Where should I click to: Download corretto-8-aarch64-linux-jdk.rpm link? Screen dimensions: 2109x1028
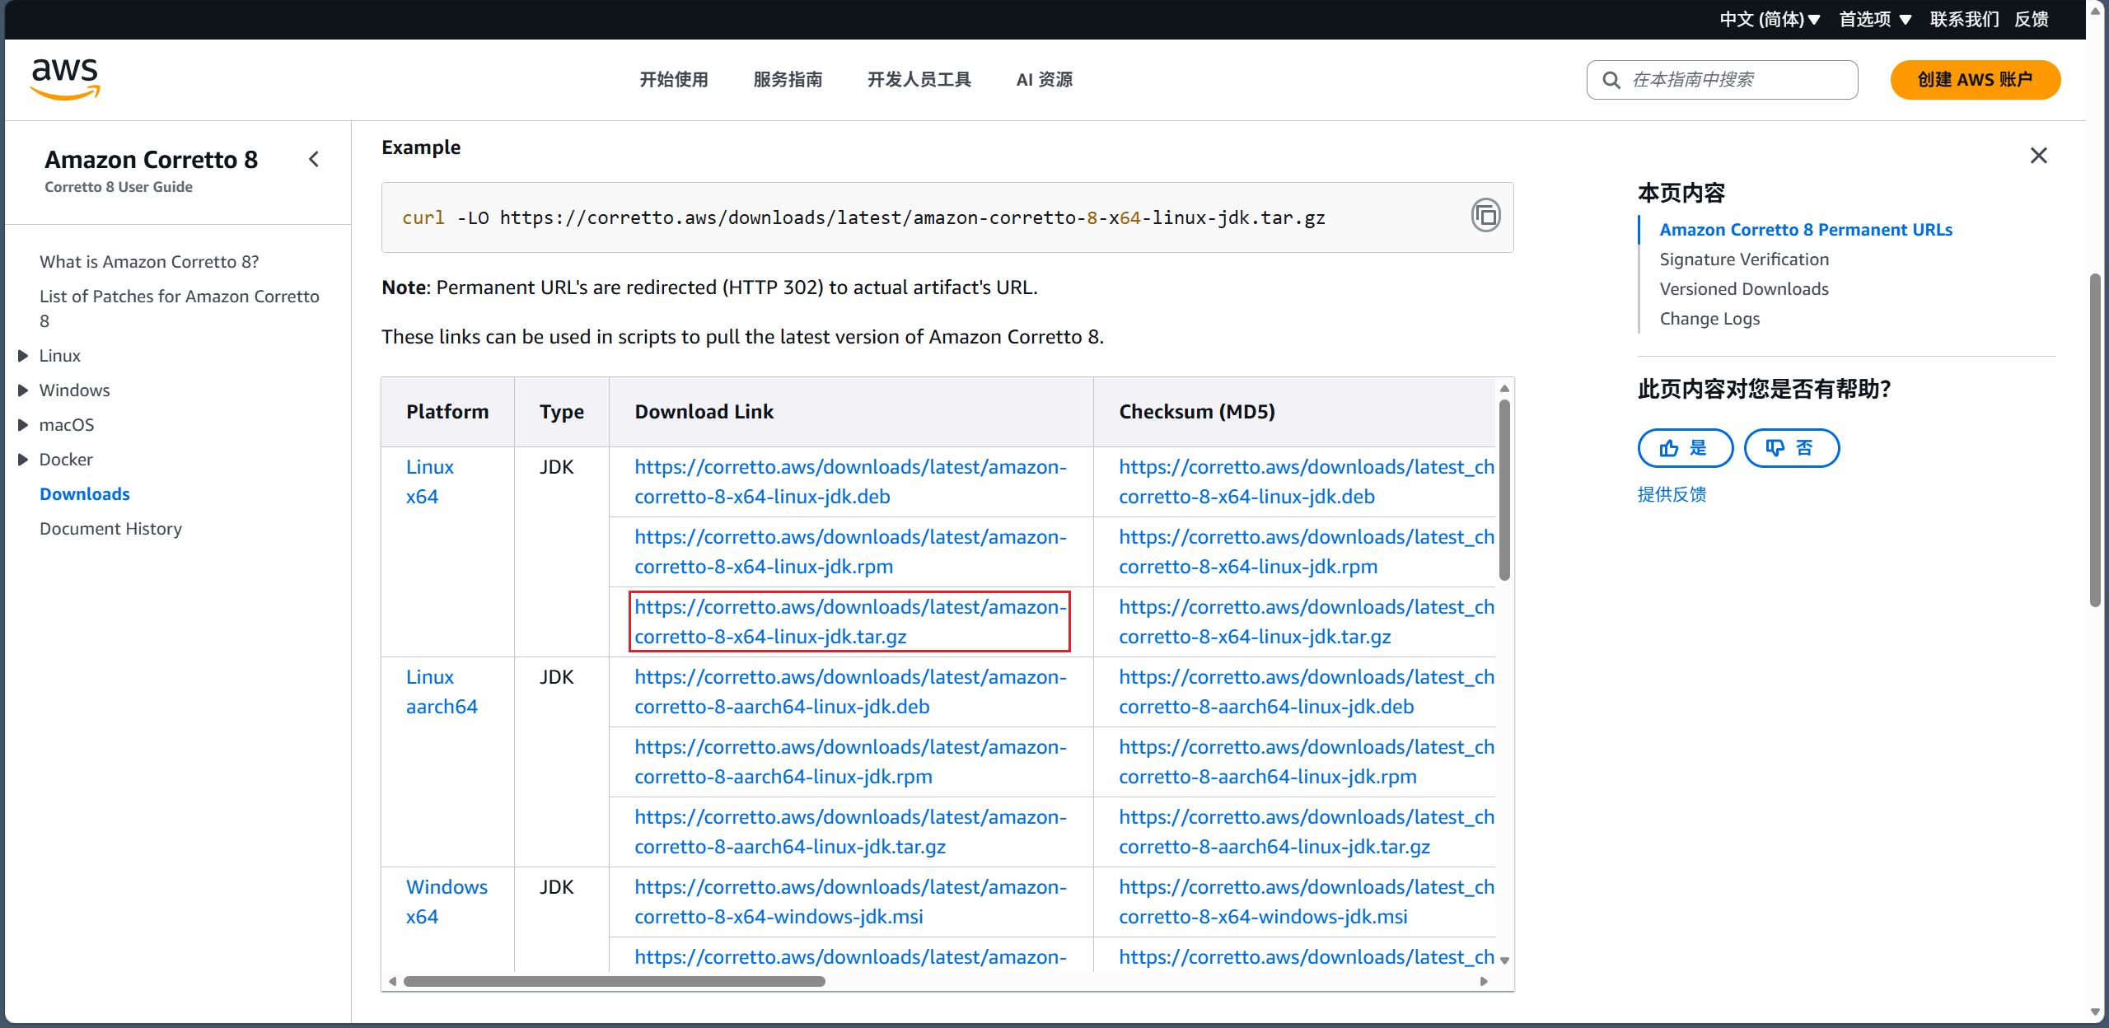coord(850,762)
